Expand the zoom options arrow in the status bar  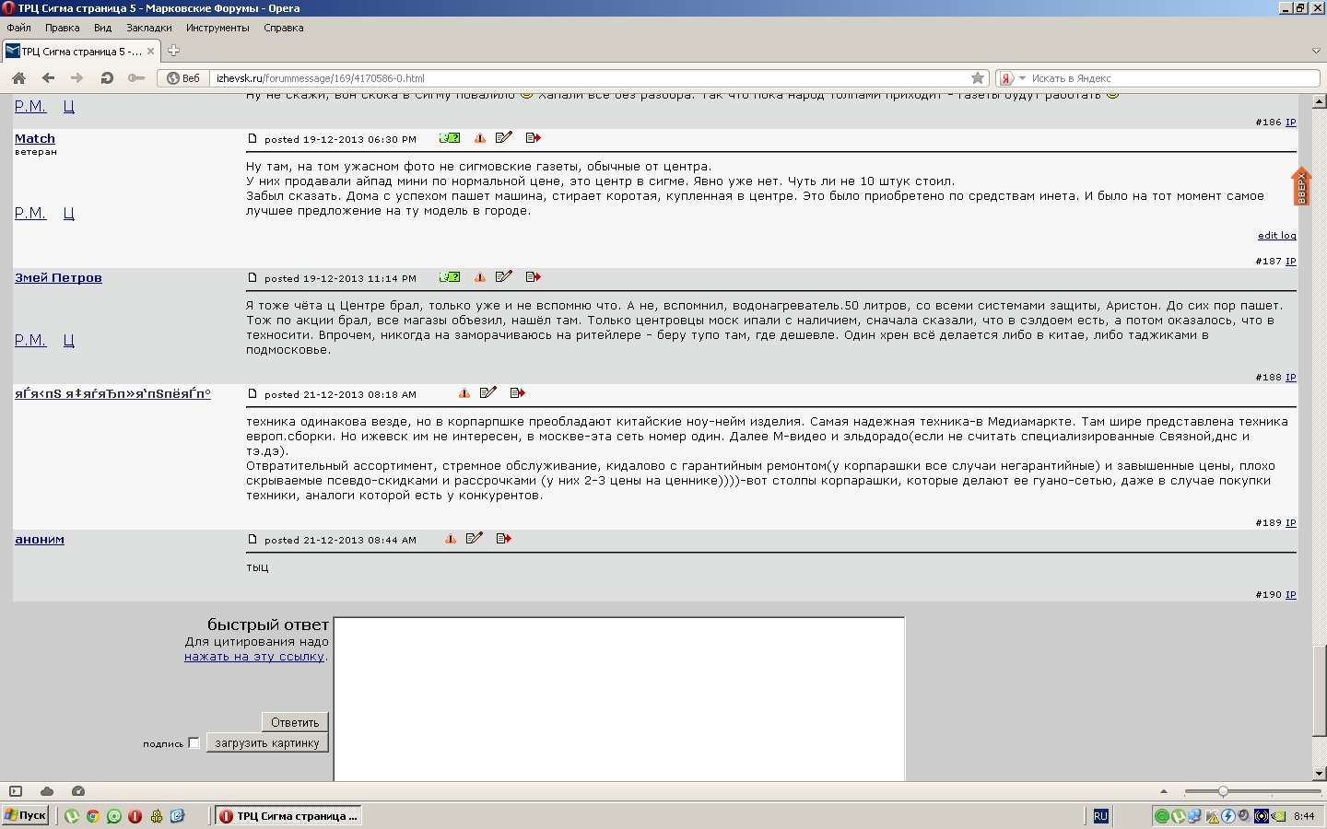pyautogui.click(x=1164, y=791)
